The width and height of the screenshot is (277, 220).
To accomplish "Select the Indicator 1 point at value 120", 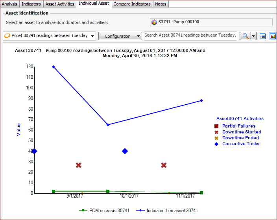I will pyautogui.click(x=54, y=67).
